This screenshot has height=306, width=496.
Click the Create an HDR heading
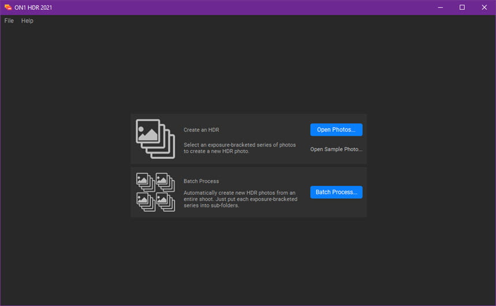tap(201, 130)
